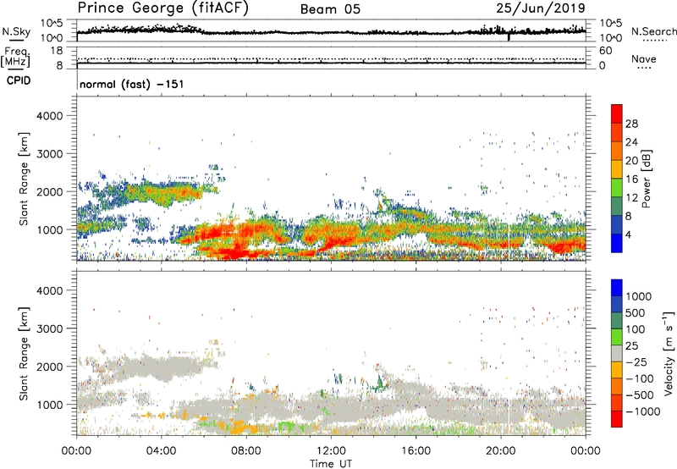This screenshot has width=677, height=469.
Task: Click the 2000 tick on velocity plot range axis
Action: (49, 367)
